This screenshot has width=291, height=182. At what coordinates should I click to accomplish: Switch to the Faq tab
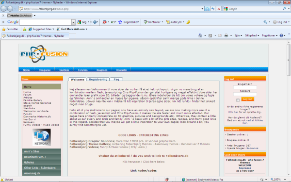click(x=116, y=79)
